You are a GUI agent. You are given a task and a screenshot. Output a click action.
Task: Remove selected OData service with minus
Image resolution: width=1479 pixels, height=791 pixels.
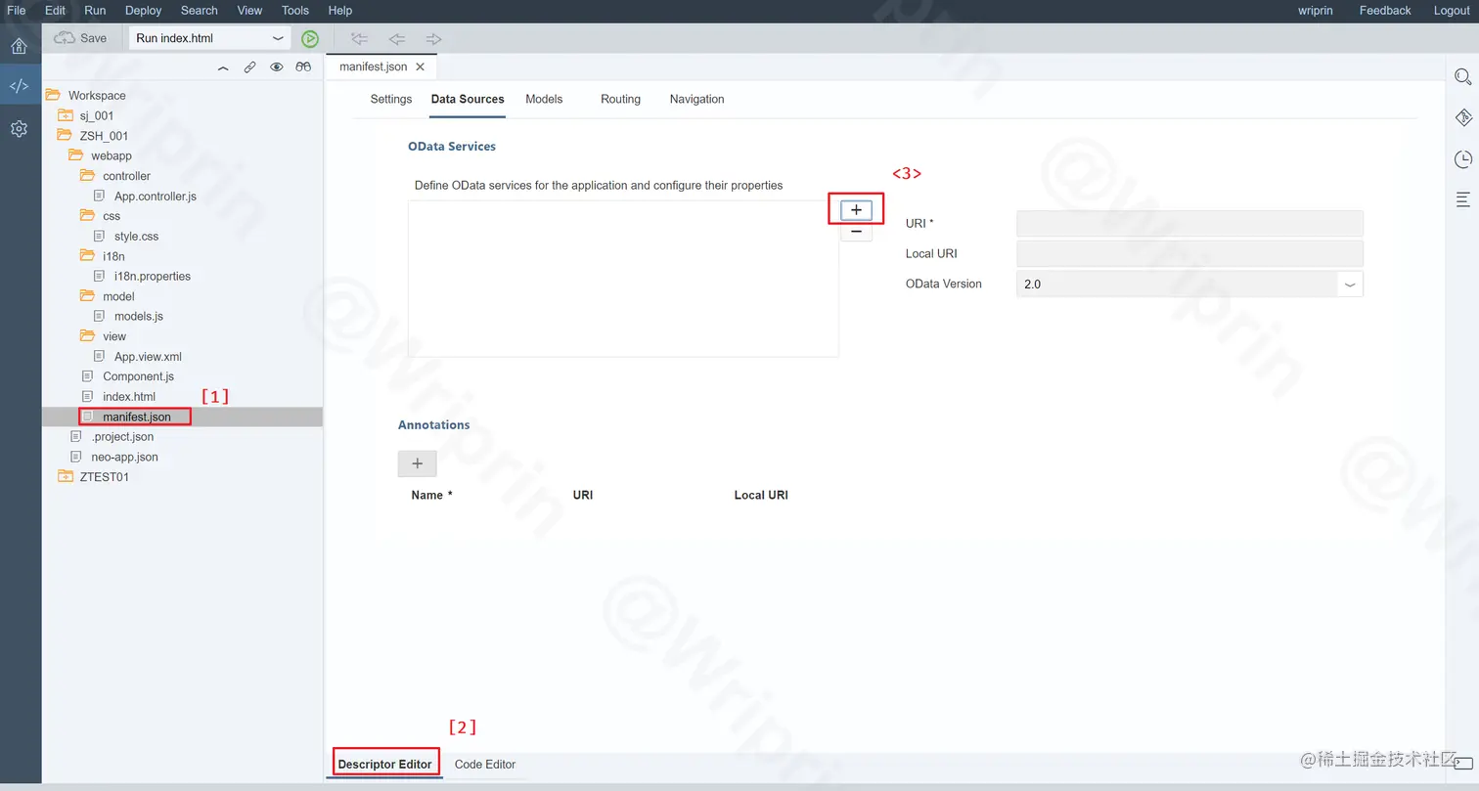(856, 232)
